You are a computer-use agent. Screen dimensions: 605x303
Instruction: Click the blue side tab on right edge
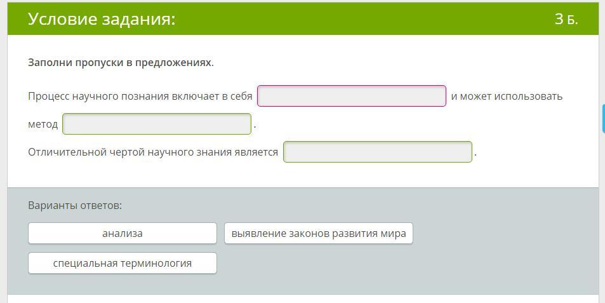602,118
